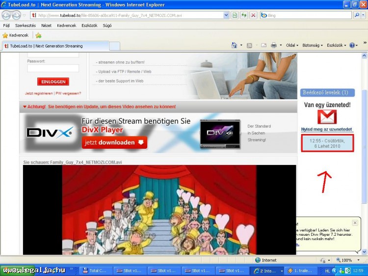The width and height of the screenshot is (368, 276).
Task: Open the Oldal dropdown menu
Action: (292, 45)
